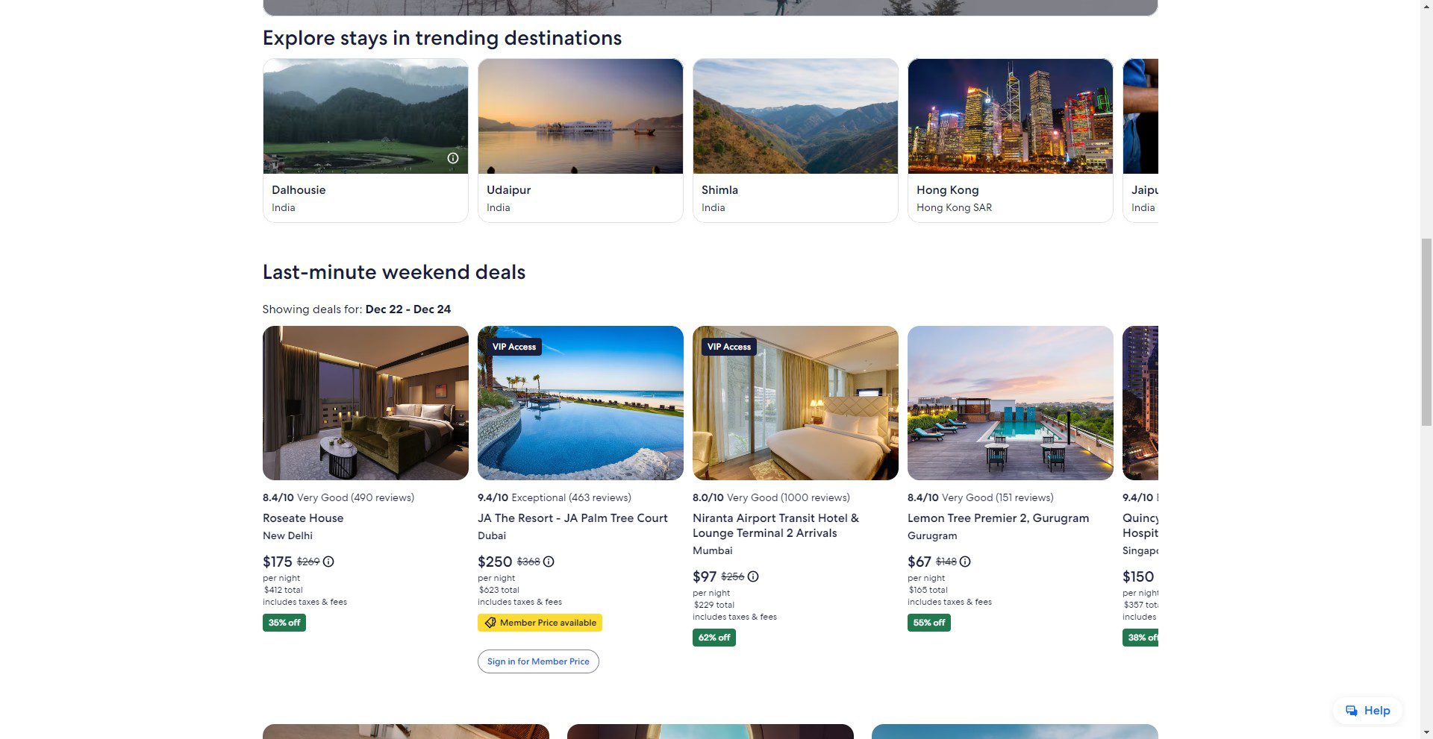This screenshot has height=739, width=1433.
Task: Select the Shimla destination card
Action: (795, 140)
